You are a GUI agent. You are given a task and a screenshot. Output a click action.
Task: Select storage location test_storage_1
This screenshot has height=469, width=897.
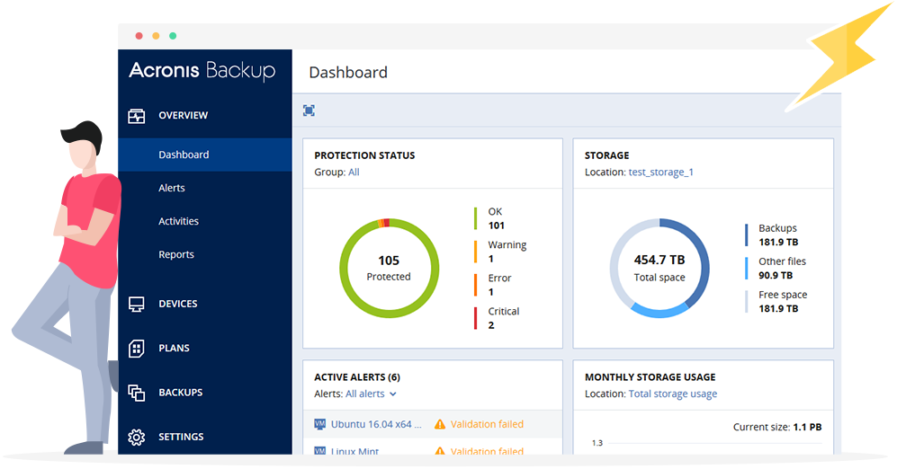661,172
